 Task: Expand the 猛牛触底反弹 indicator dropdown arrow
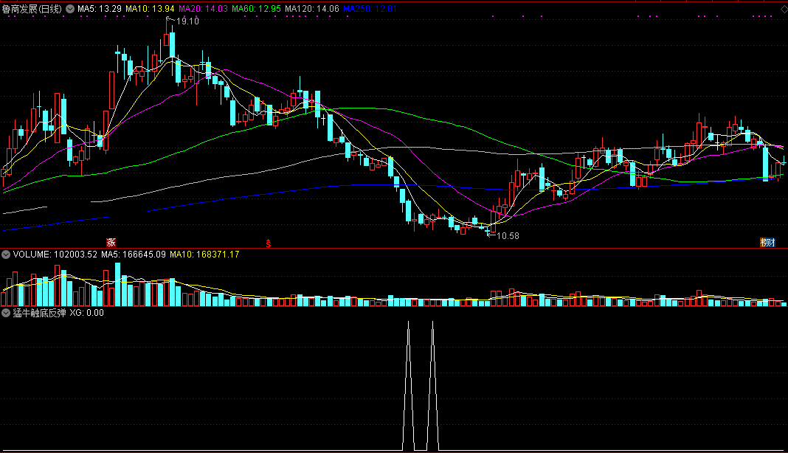(x=5, y=313)
